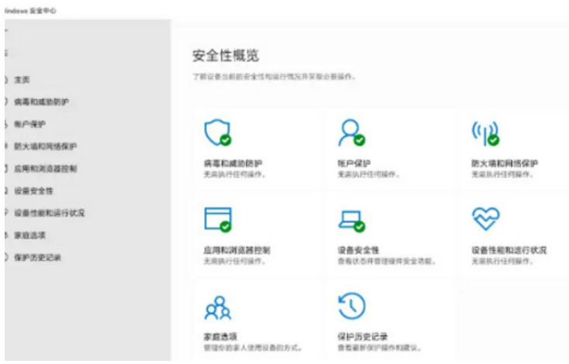Click the app and browser control window icon
569x364 pixels.
click(216, 219)
